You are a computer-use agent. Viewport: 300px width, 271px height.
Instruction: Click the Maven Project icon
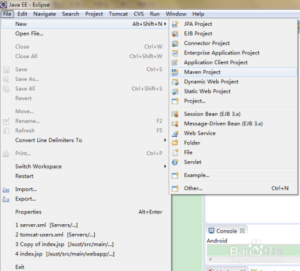tap(175, 72)
